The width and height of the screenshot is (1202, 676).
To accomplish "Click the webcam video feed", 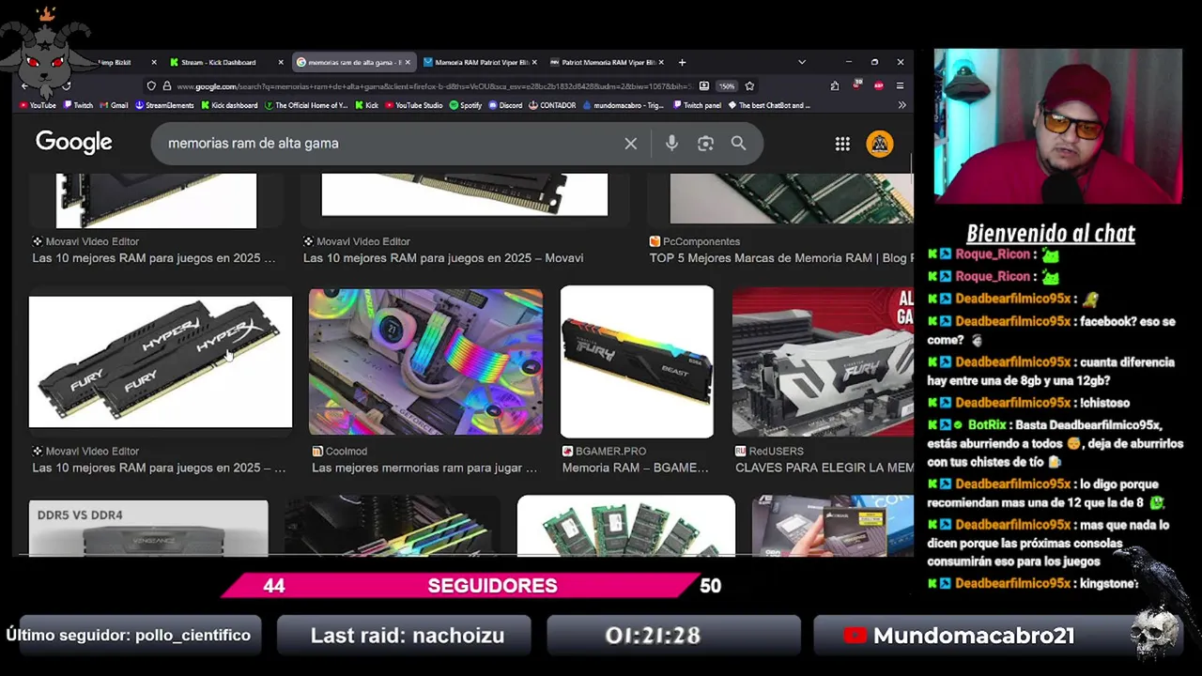I will pyautogui.click(x=1057, y=126).
